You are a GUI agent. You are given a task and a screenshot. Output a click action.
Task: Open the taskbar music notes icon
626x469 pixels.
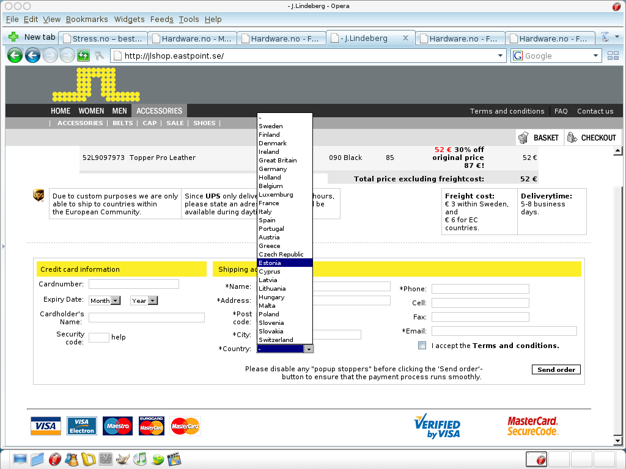(140, 459)
